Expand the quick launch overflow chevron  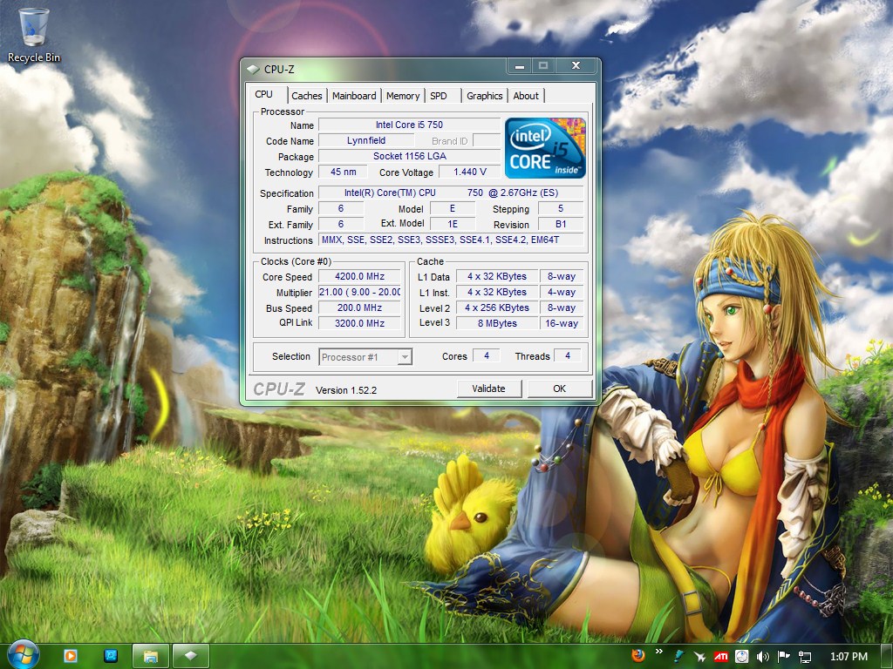pyautogui.click(x=659, y=652)
